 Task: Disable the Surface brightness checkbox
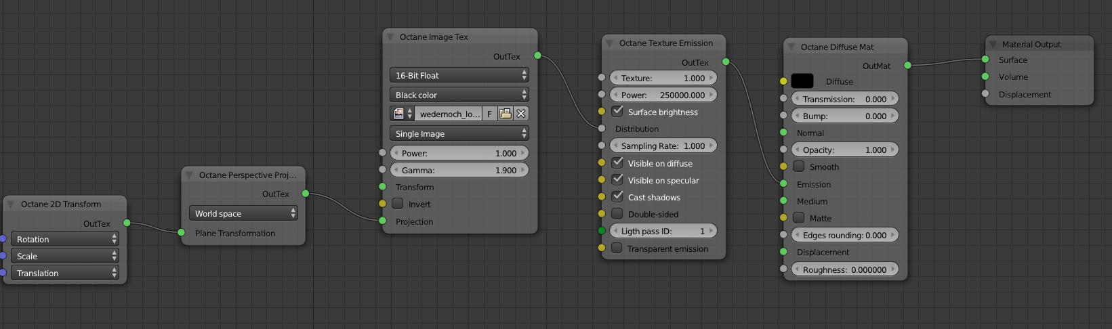click(x=617, y=112)
